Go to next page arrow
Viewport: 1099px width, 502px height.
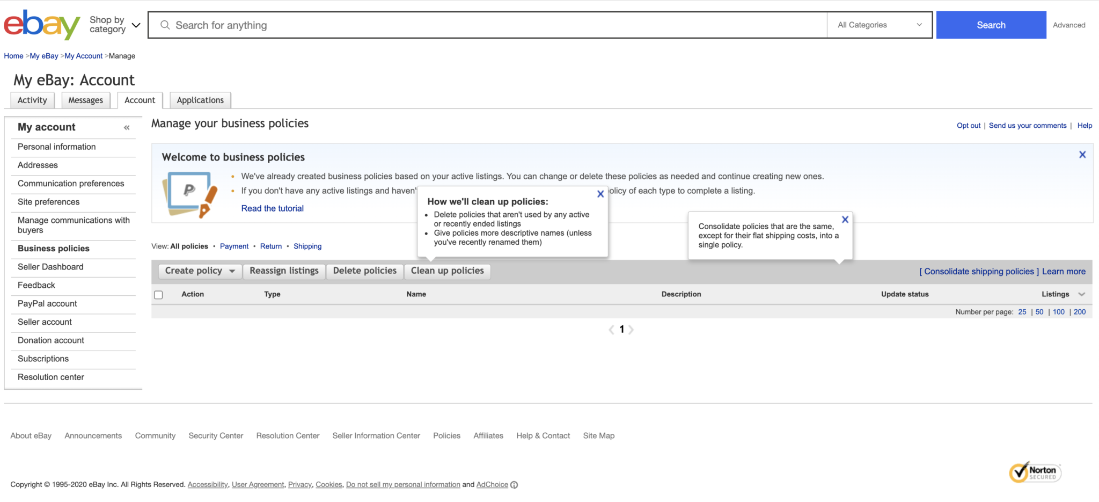[x=631, y=330]
